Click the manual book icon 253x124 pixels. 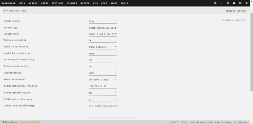click(x=240, y=122)
